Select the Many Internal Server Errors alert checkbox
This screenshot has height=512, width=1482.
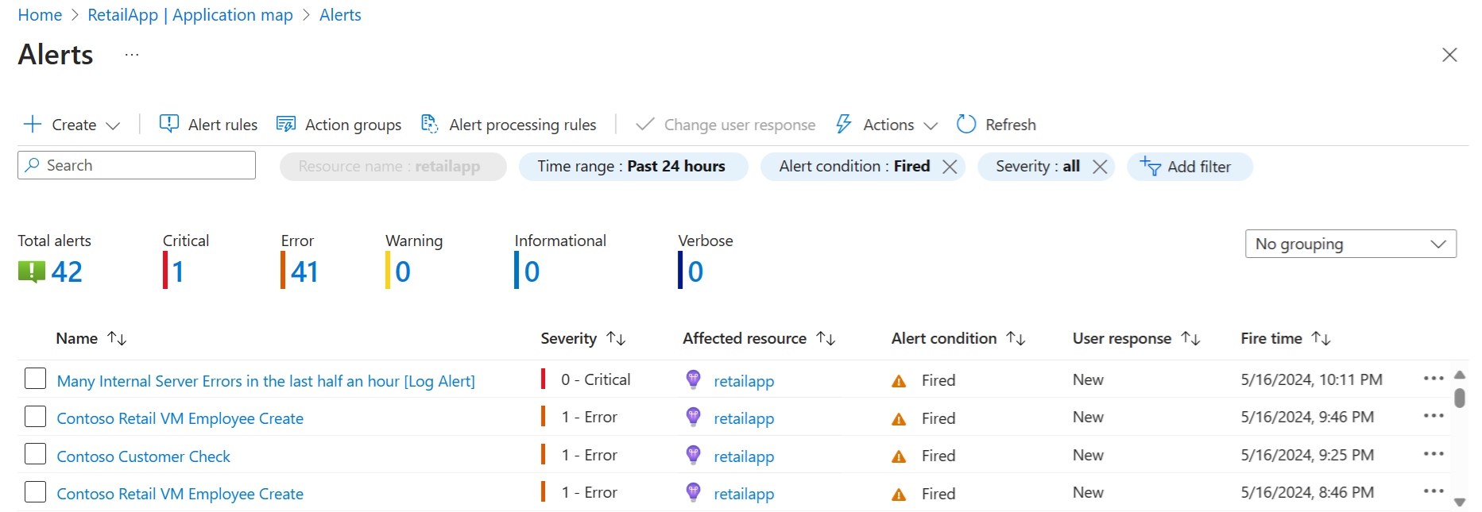[35, 379]
